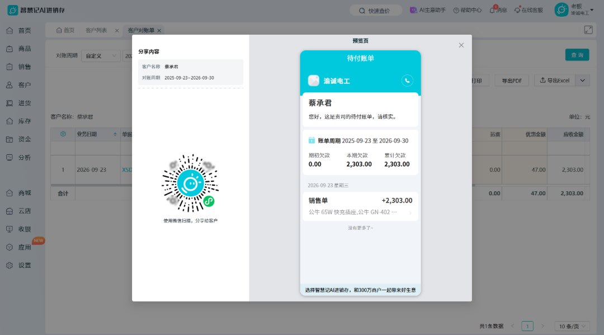Close the 客户列表 tab
The width and height of the screenshot is (604, 335).
pyautogui.click(x=117, y=30)
